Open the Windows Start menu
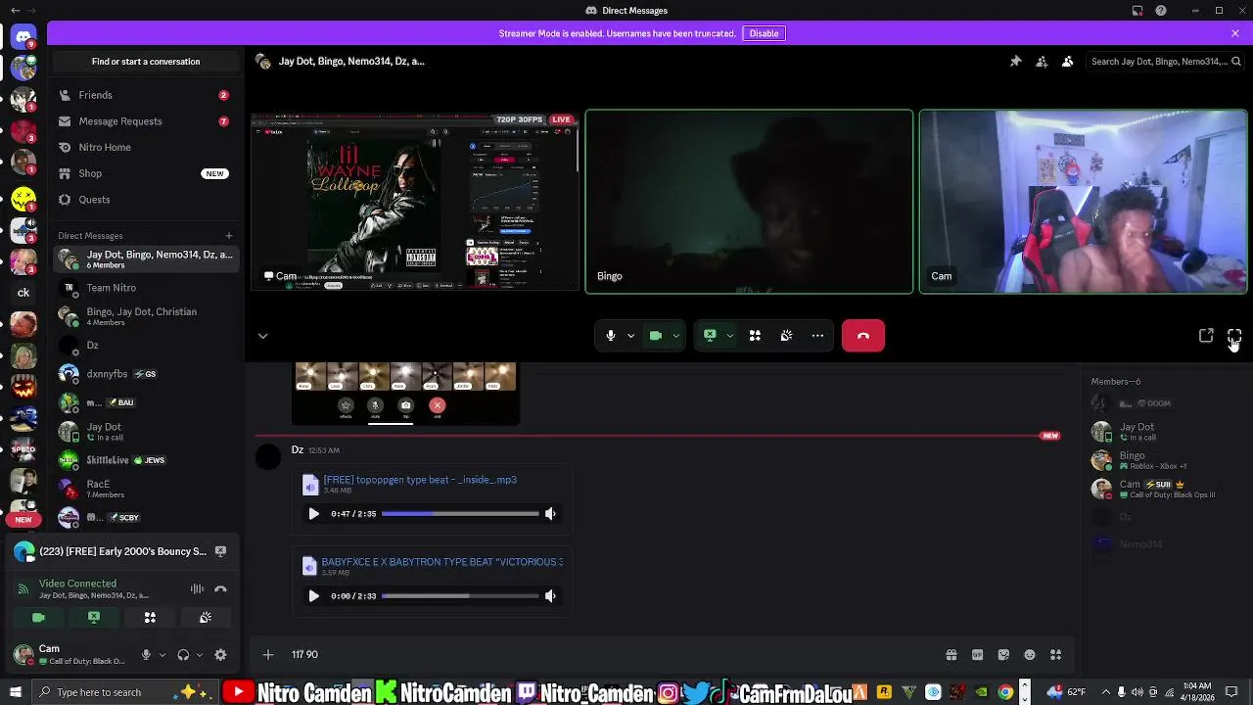Screen dimensions: 1253x705 point(14,692)
